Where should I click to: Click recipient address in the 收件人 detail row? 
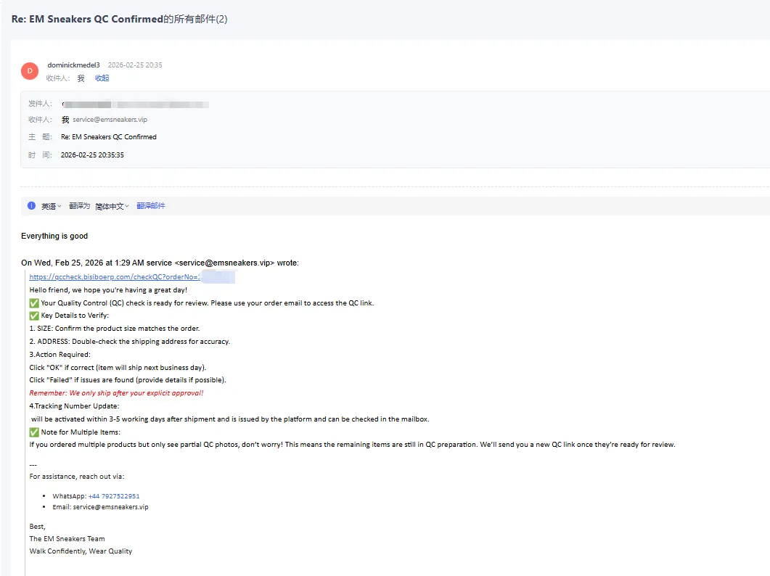coord(110,120)
